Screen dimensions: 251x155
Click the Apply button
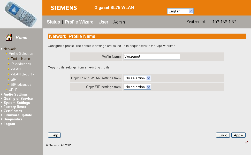click(238, 135)
